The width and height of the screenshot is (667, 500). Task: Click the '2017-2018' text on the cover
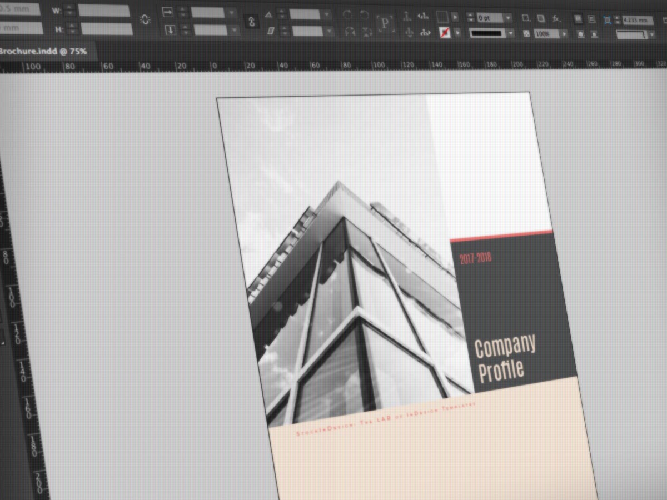(476, 258)
